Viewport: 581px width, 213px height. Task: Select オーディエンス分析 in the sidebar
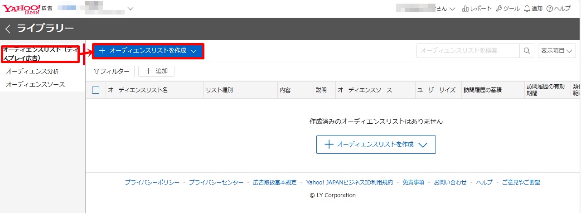pyautogui.click(x=32, y=71)
